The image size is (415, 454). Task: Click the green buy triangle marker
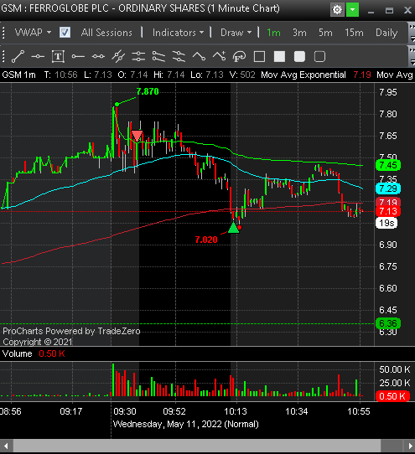(x=233, y=228)
